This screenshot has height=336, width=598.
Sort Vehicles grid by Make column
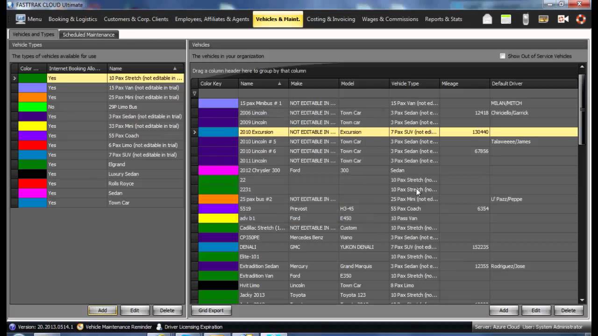click(313, 84)
